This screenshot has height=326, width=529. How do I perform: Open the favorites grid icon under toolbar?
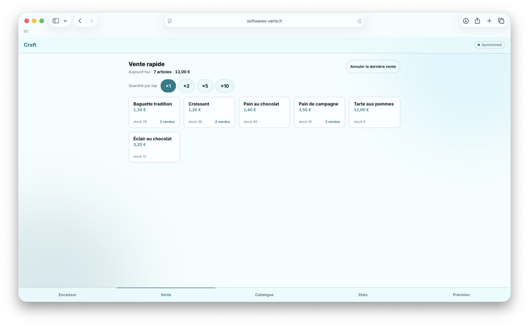tap(26, 31)
